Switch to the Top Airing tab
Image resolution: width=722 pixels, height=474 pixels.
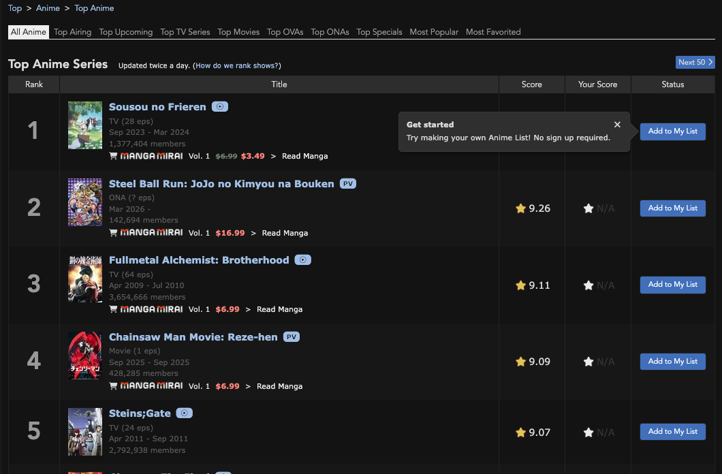72,32
